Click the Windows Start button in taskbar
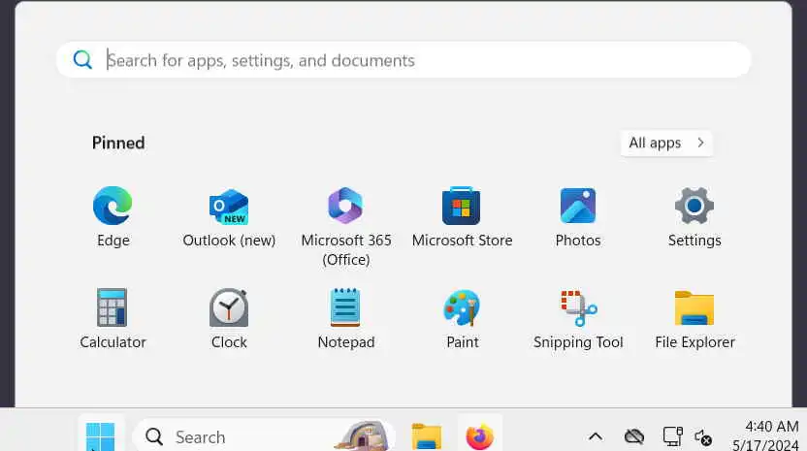 pos(101,436)
